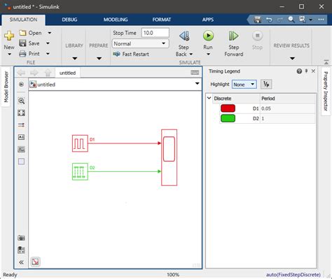Expand the Save dropdown arrow

click(x=48, y=43)
